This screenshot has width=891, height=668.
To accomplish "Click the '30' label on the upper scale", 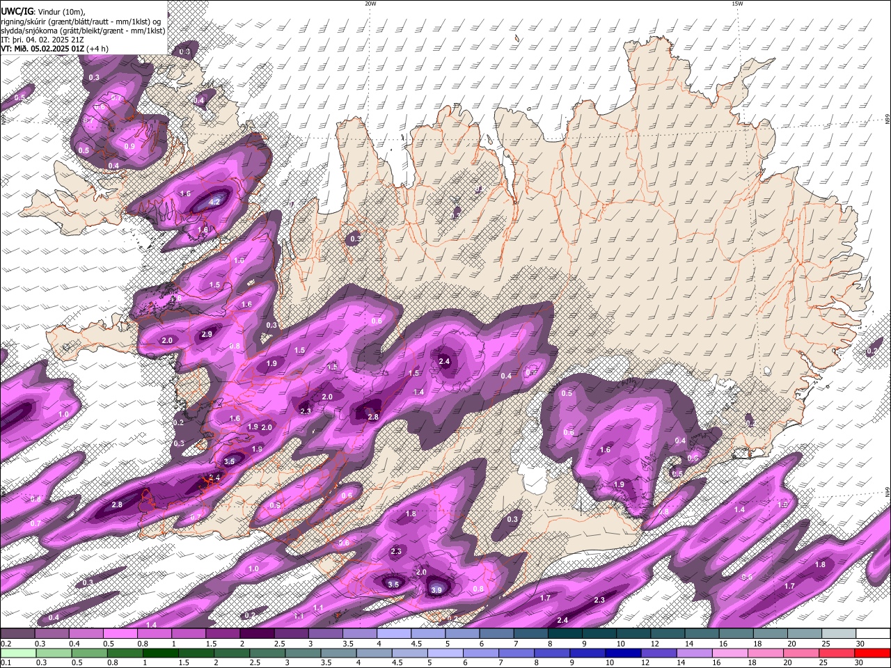I will [x=860, y=644].
